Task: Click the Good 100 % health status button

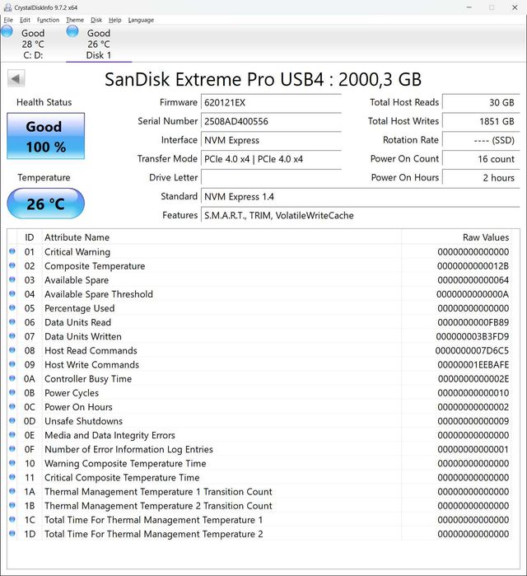Action: point(46,136)
